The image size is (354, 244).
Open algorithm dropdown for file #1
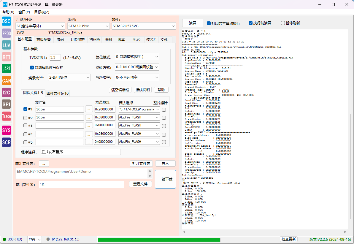click(x=139, y=109)
